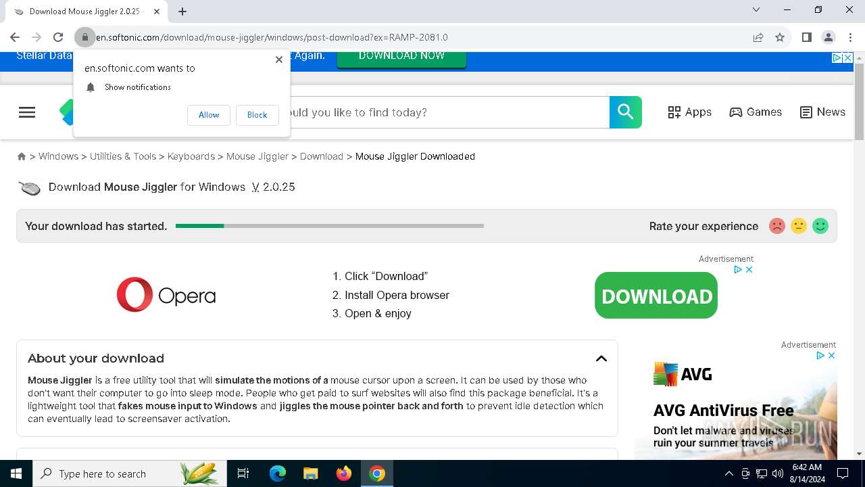865x487 pixels.
Task: Launch Firefox from the taskbar
Action: 344,473
